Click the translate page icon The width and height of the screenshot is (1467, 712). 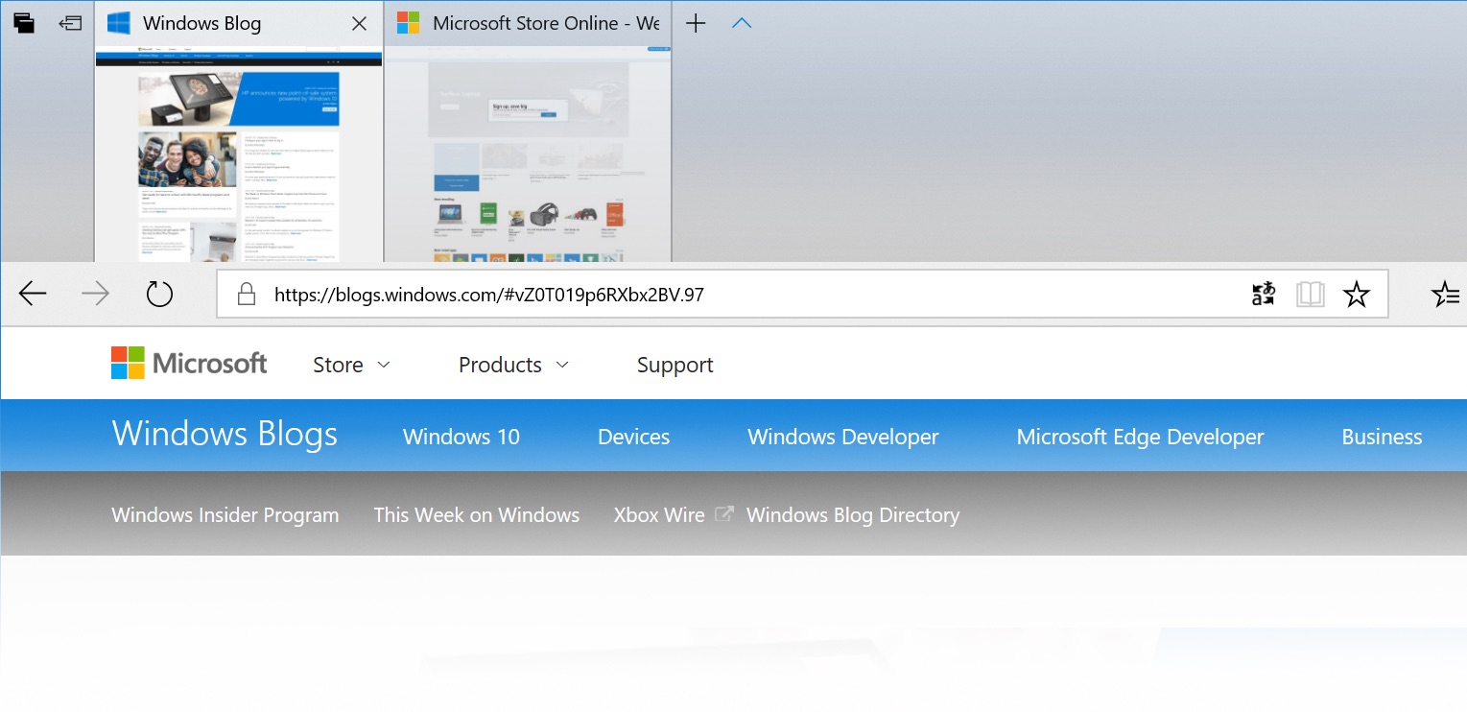[1264, 295]
